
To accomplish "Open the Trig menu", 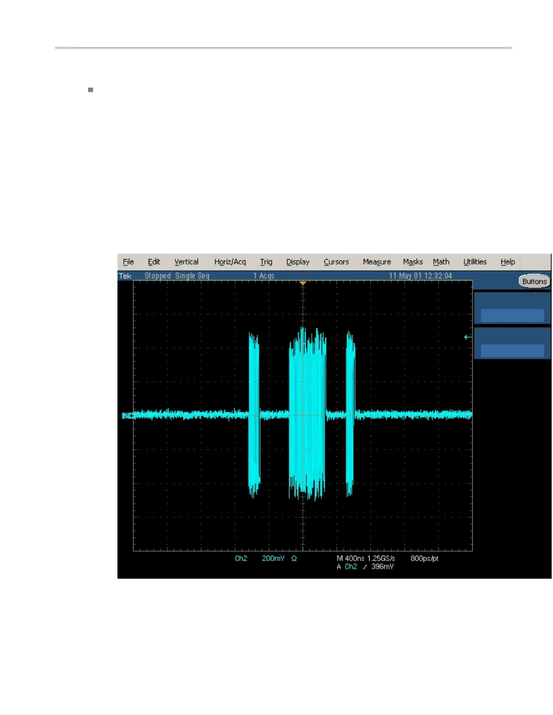I will point(266,262).
